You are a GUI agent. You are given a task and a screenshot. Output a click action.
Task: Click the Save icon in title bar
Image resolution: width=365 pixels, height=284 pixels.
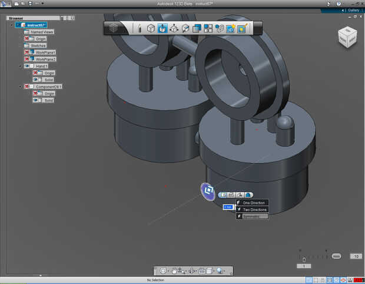30,4
